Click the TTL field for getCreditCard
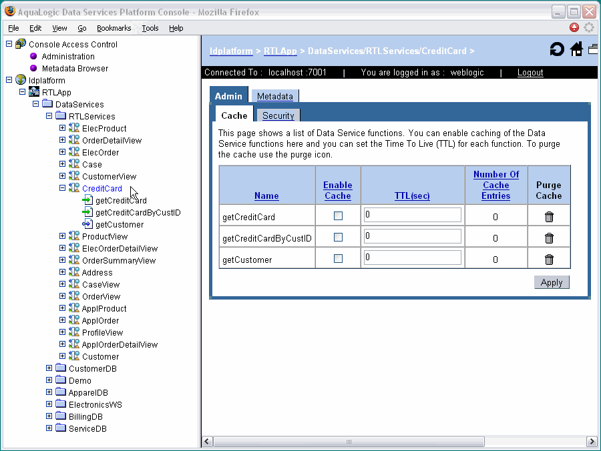 coord(413,215)
